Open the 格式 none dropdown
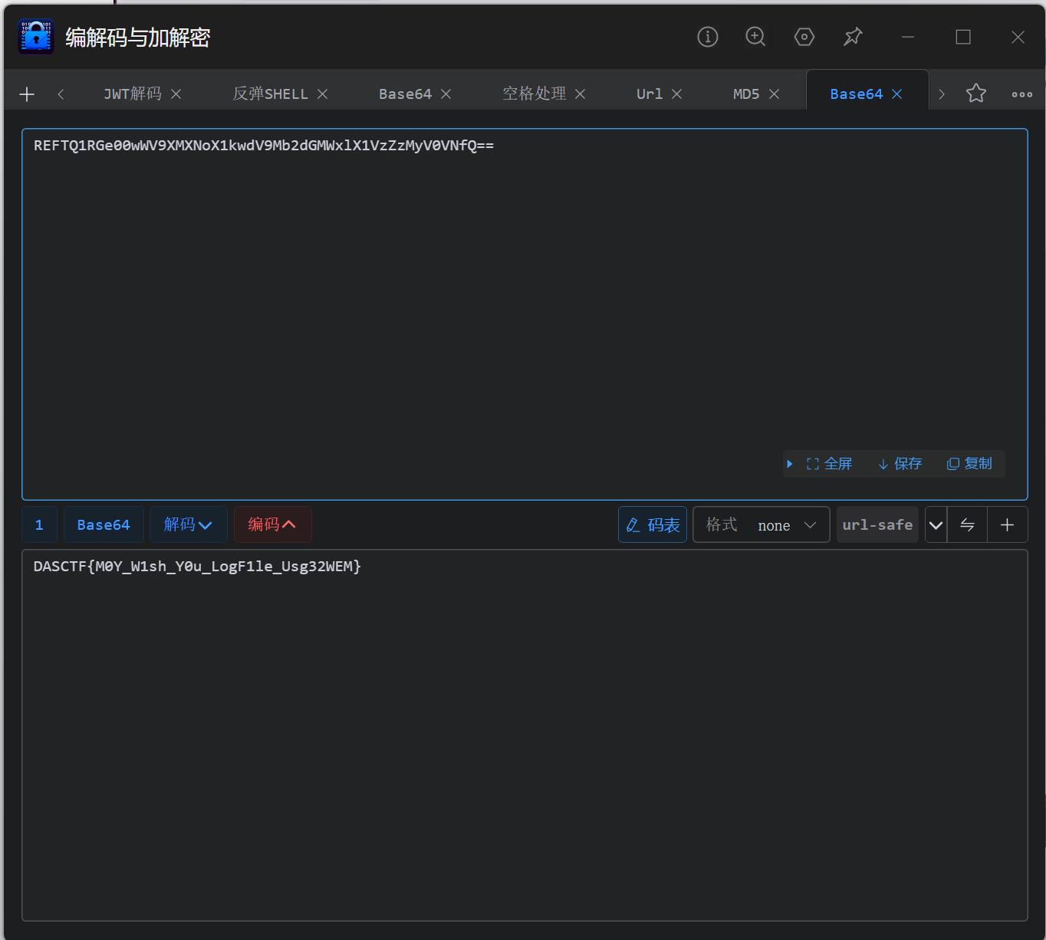This screenshot has width=1046, height=940. pyautogui.click(x=761, y=524)
